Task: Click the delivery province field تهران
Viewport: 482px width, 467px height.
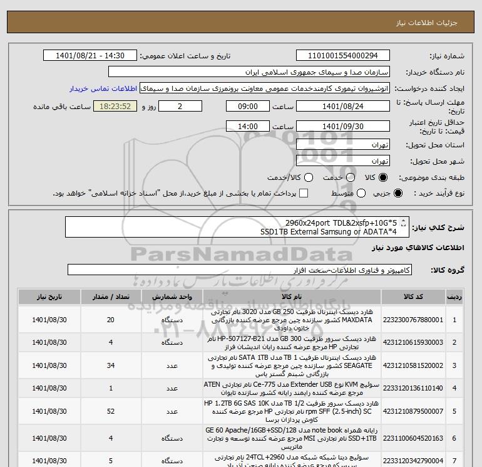Action: [x=343, y=145]
